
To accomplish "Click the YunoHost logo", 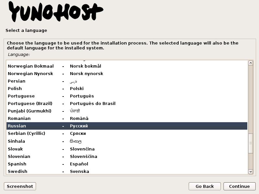I will pyautogui.click(x=56, y=12).
